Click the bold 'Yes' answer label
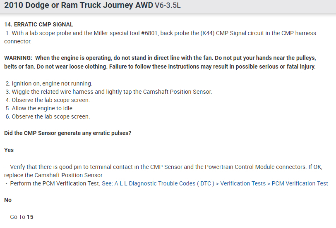This screenshot has height=228, width=336. [x=9, y=150]
